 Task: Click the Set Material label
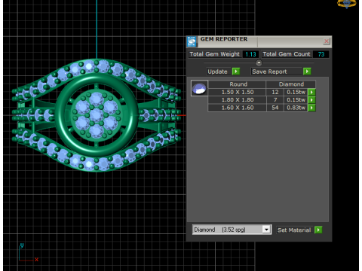tap(294, 230)
